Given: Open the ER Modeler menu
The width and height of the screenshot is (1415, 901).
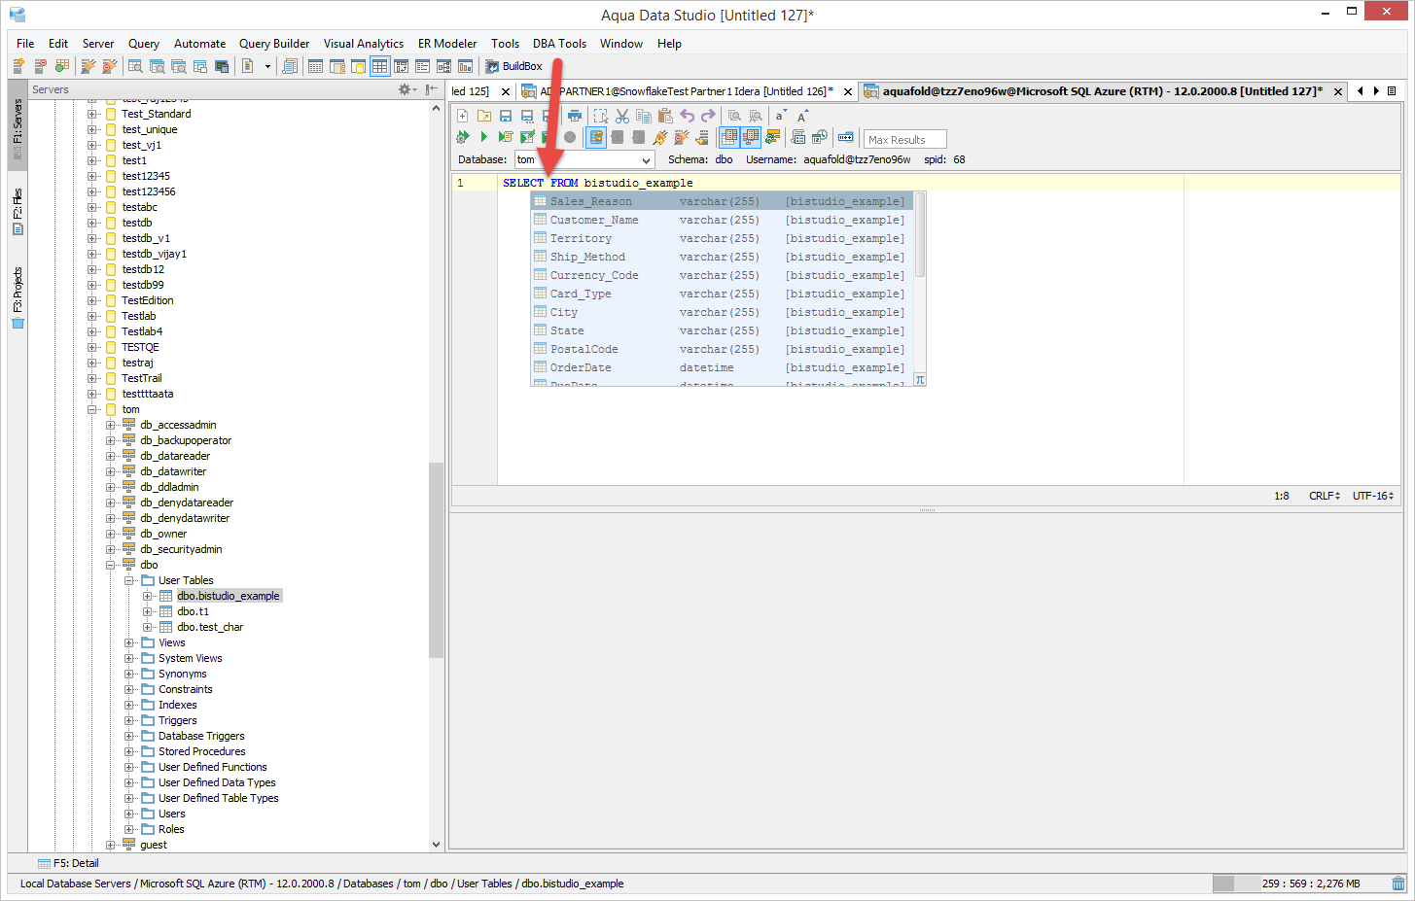Looking at the screenshot, I should (x=447, y=44).
